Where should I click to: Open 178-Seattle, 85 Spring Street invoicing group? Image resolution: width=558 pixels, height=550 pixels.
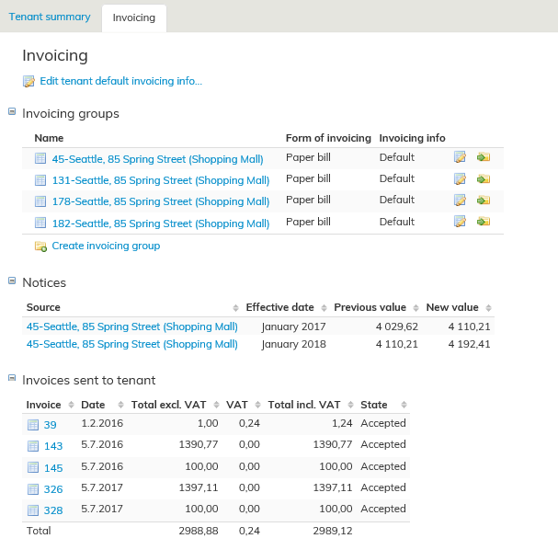(161, 201)
